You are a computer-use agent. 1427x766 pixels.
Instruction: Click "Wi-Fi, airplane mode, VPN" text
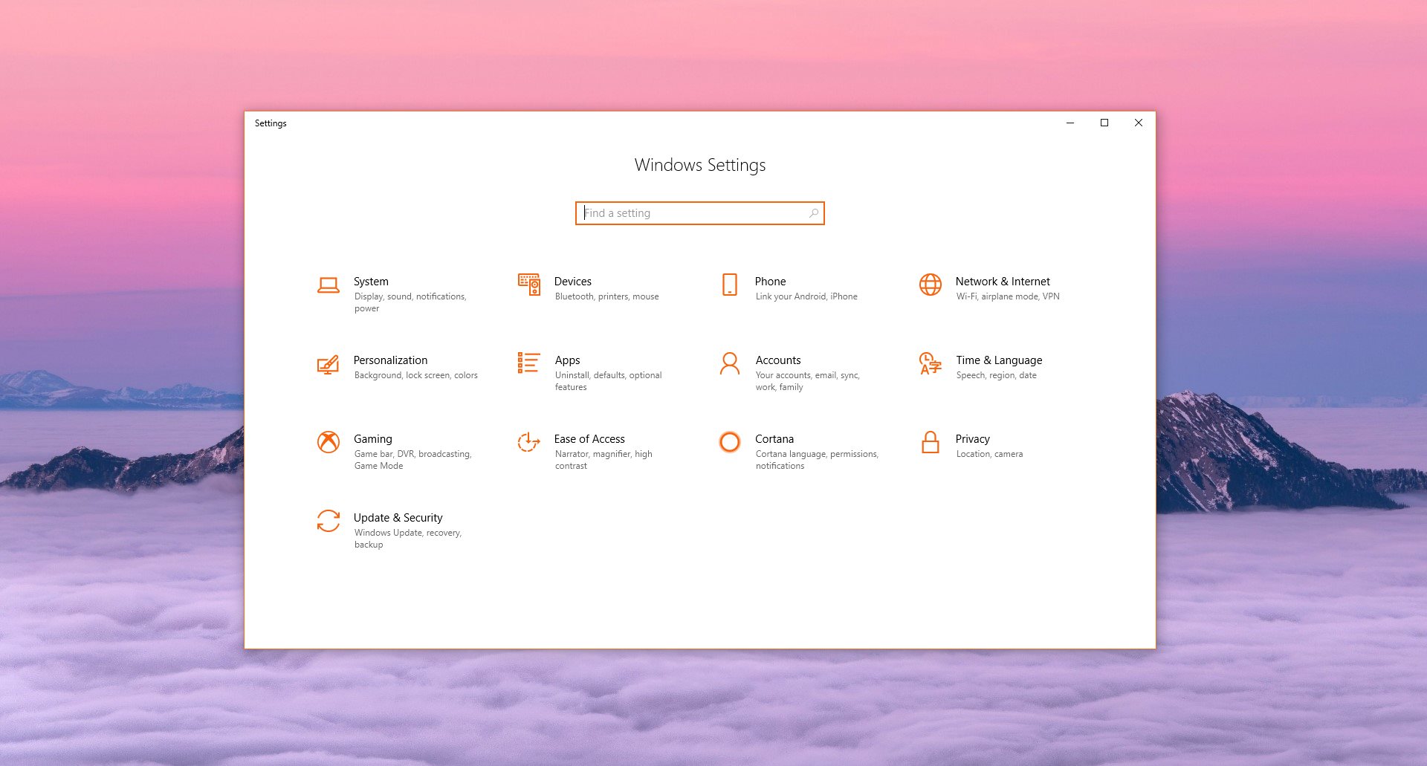(1008, 296)
